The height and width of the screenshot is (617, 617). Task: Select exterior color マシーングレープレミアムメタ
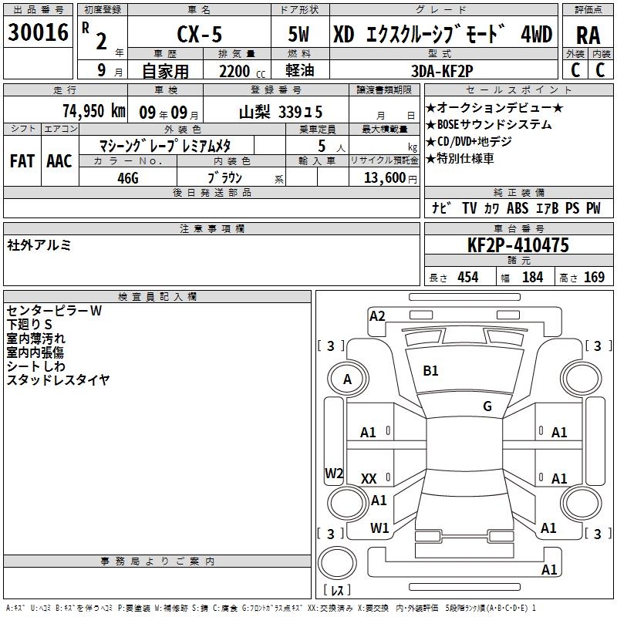[165, 146]
